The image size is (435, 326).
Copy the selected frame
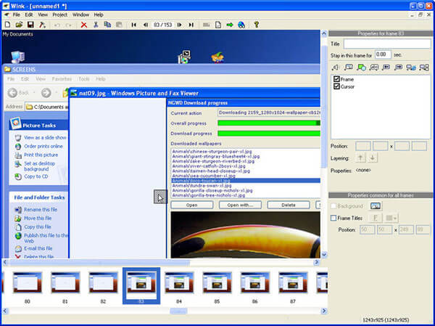click(x=107, y=25)
